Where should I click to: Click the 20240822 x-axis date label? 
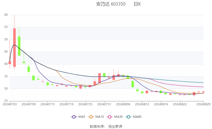click(180, 104)
